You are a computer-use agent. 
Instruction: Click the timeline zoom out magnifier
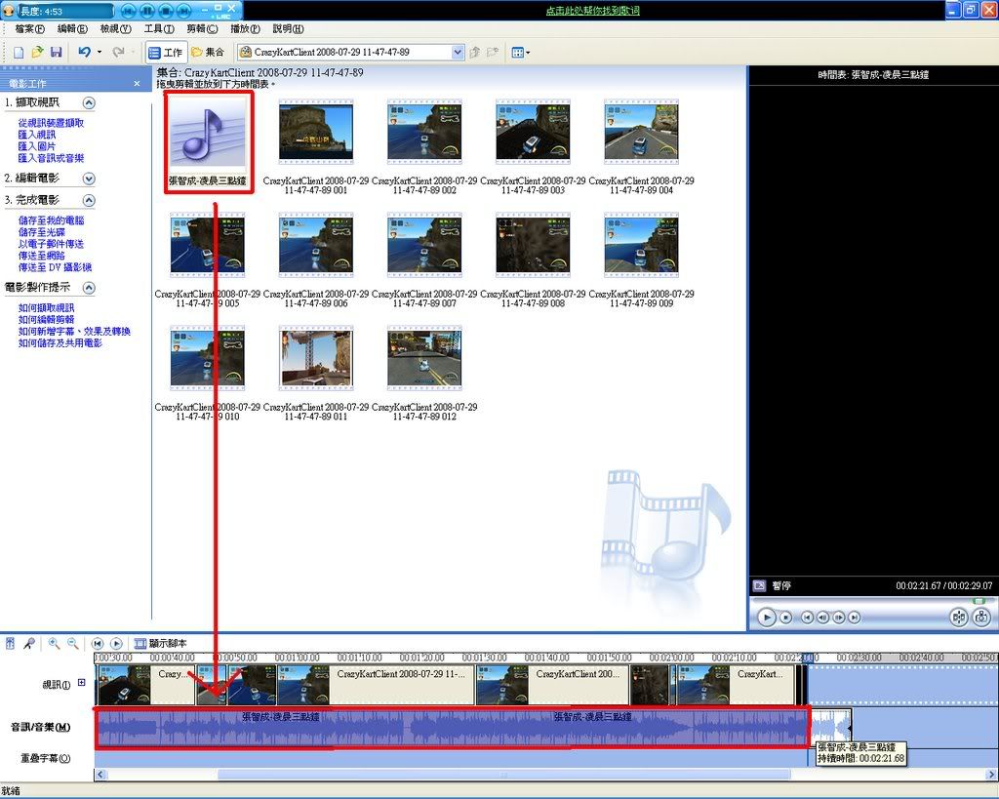(x=72, y=644)
